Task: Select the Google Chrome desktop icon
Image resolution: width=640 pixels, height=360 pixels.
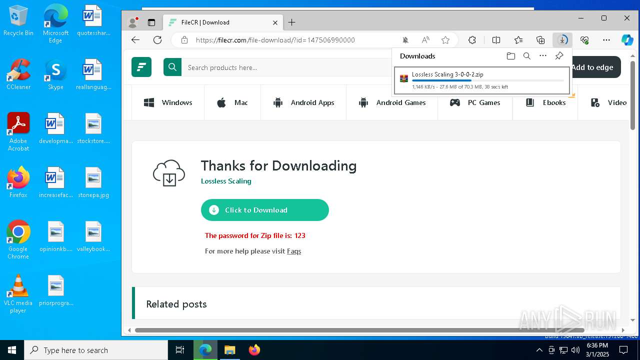Action: tap(18, 240)
